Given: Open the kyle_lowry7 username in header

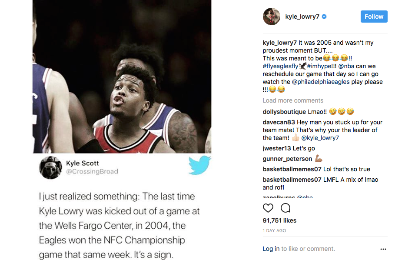Looking at the screenshot, I should coord(302,17).
